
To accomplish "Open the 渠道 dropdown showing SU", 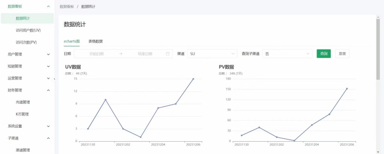I will (212, 54).
